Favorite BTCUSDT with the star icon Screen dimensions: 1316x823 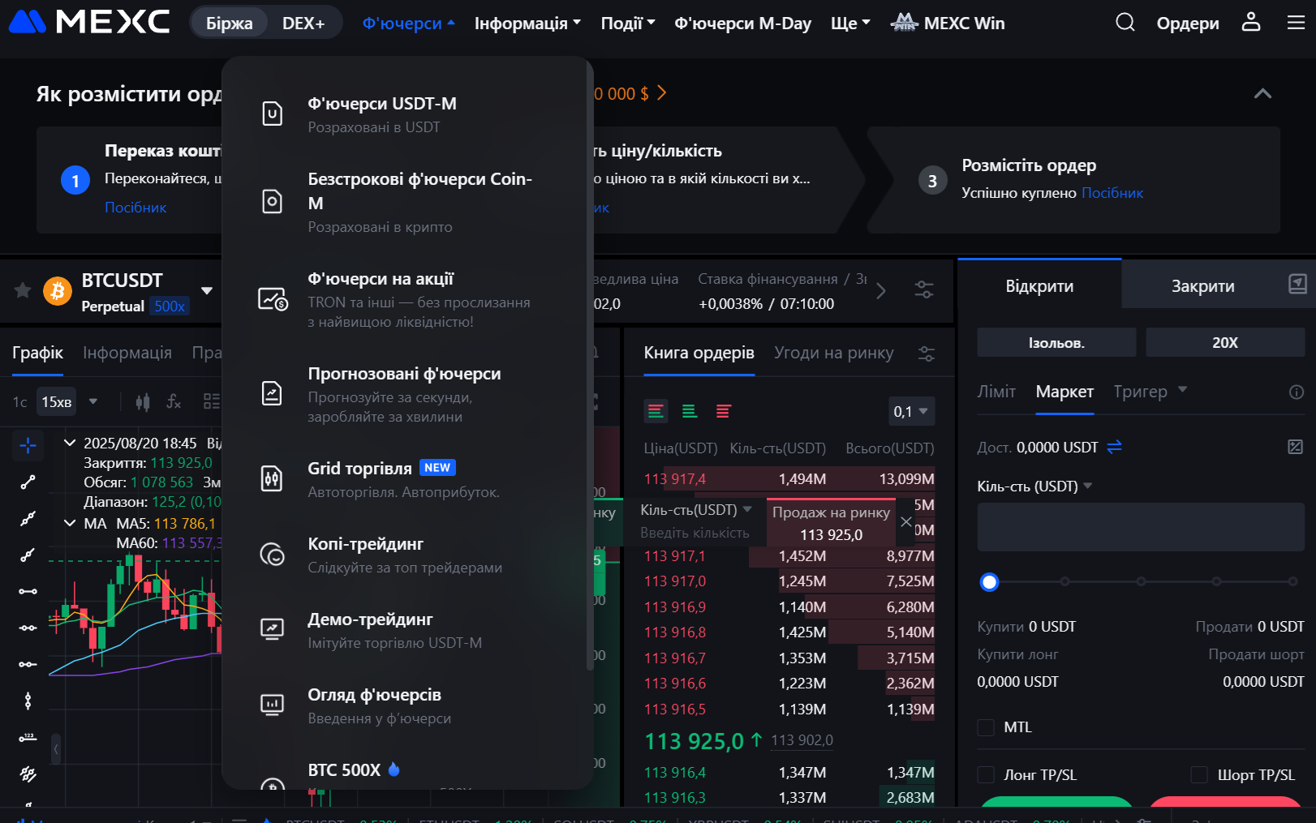(x=23, y=290)
